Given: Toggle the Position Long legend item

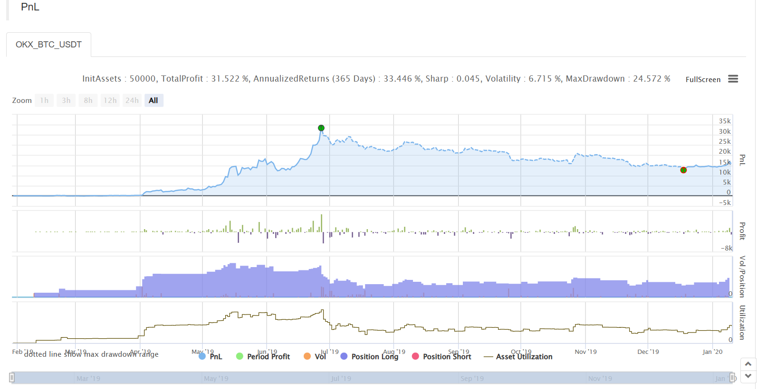Looking at the screenshot, I should 369,356.
